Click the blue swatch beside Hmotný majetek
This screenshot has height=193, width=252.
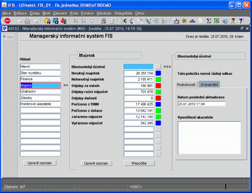click(x=158, y=73)
